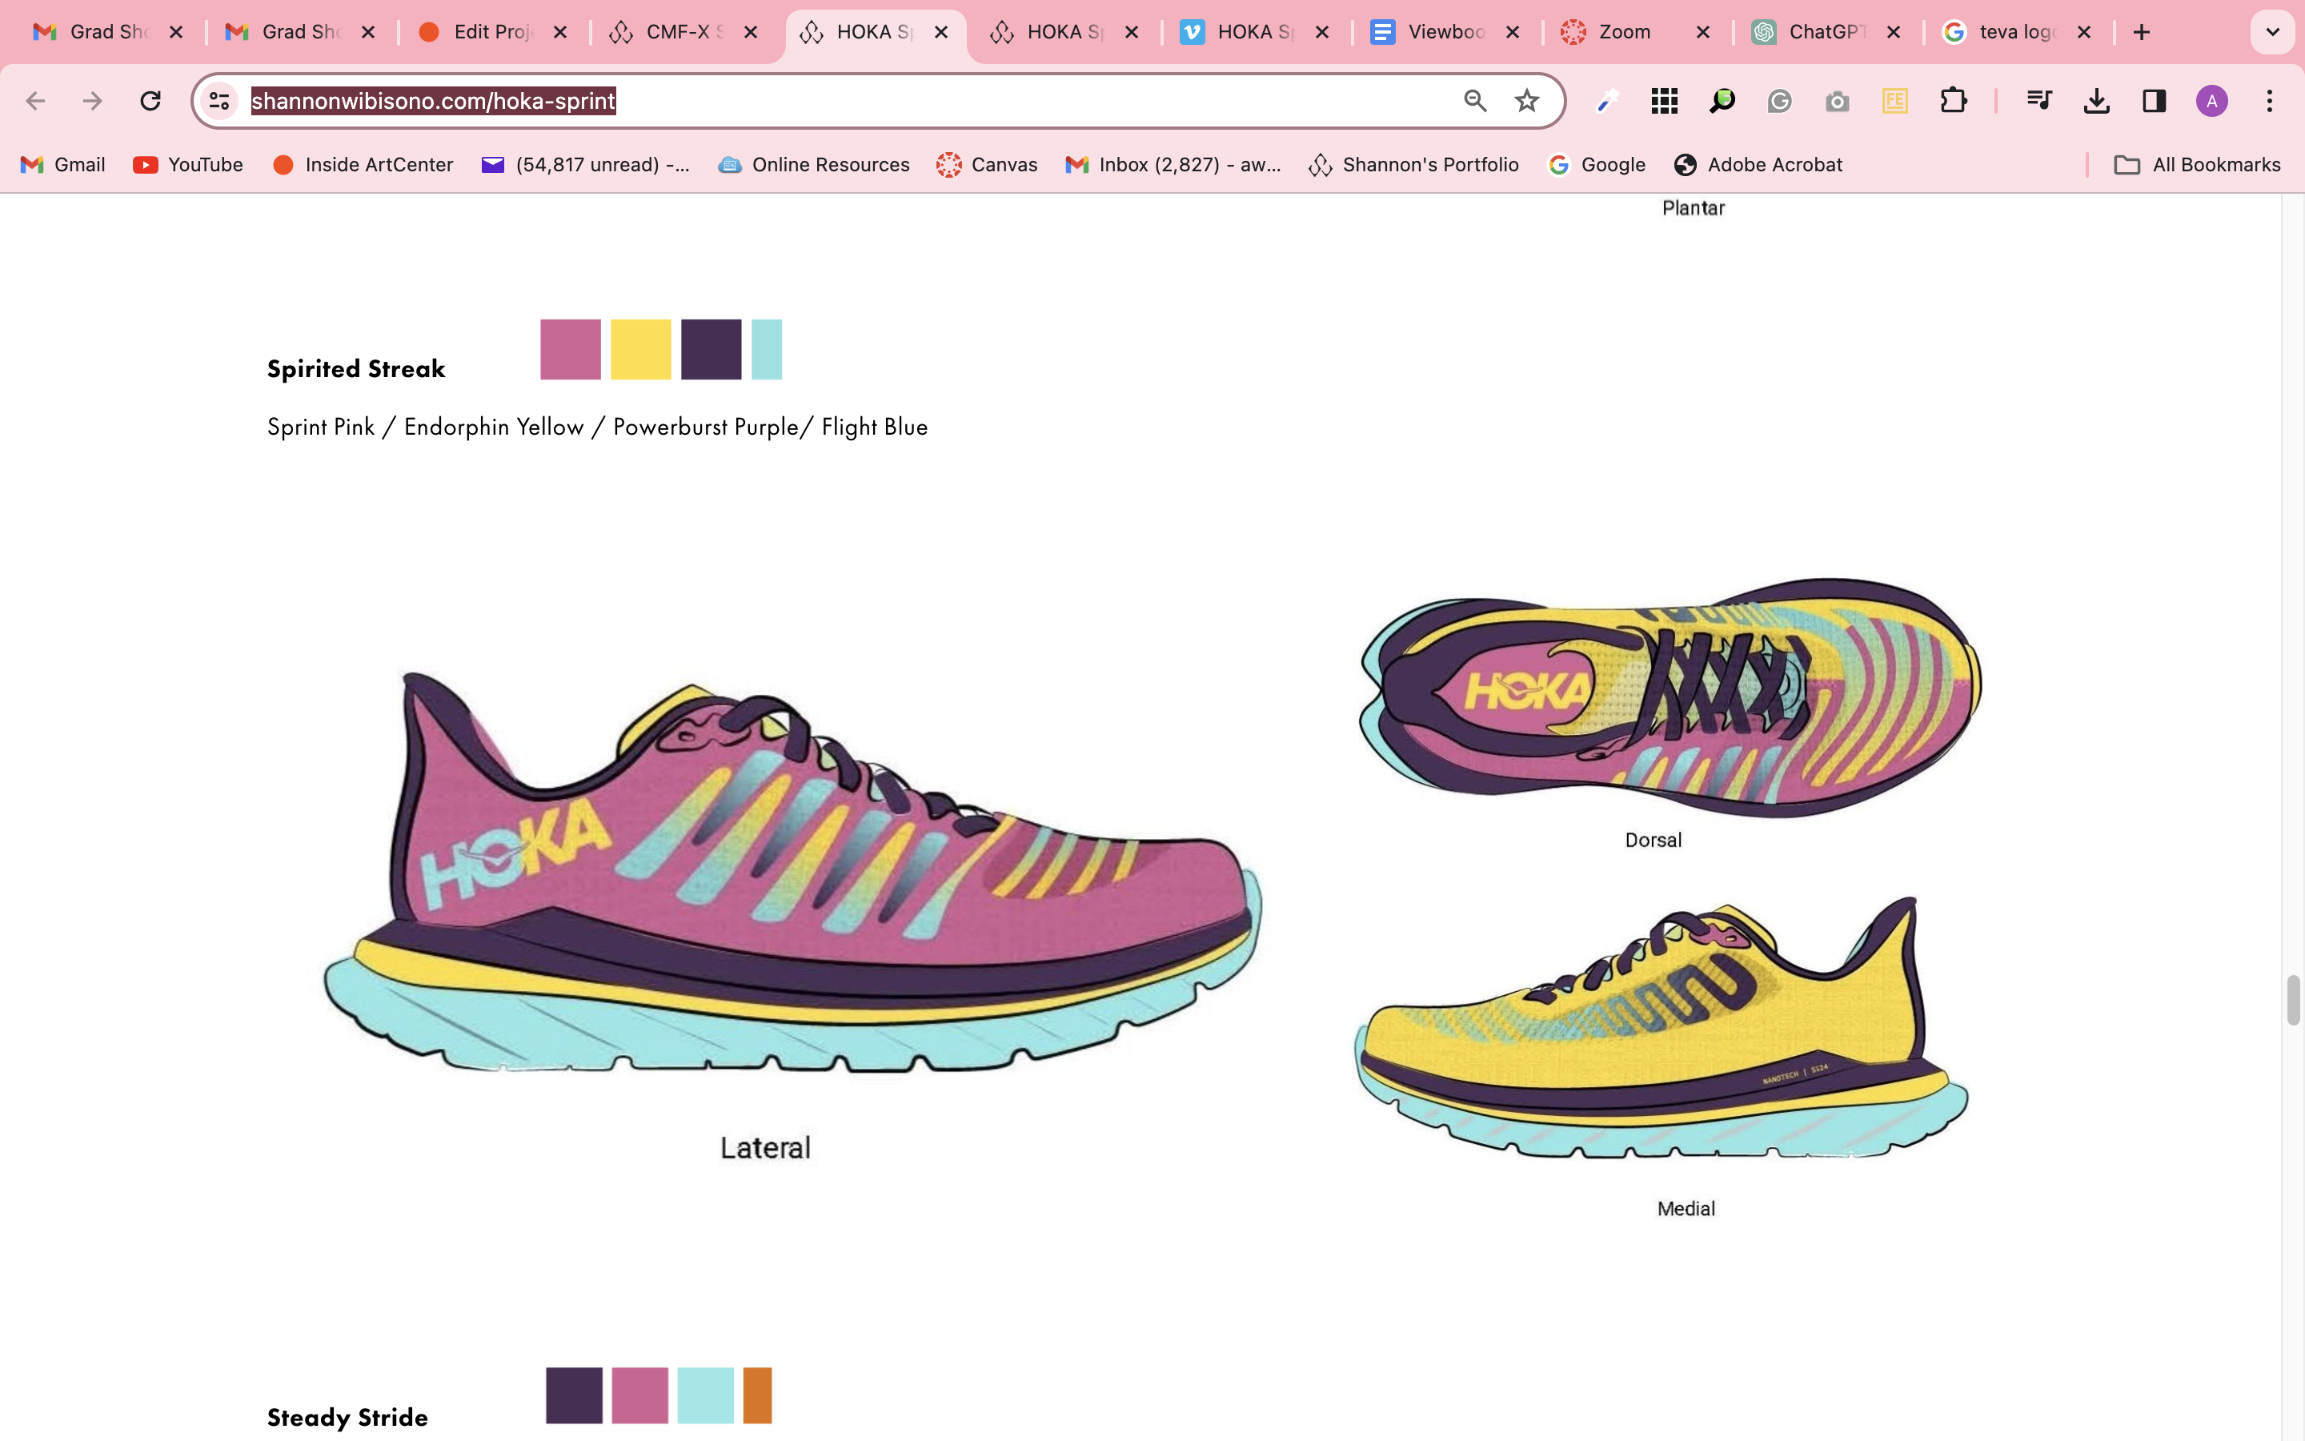The height and width of the screenshot is (1441, 2305).
Task: Open a new tab with plus button
Action: pyautogui.click(x=2141, y=32)
